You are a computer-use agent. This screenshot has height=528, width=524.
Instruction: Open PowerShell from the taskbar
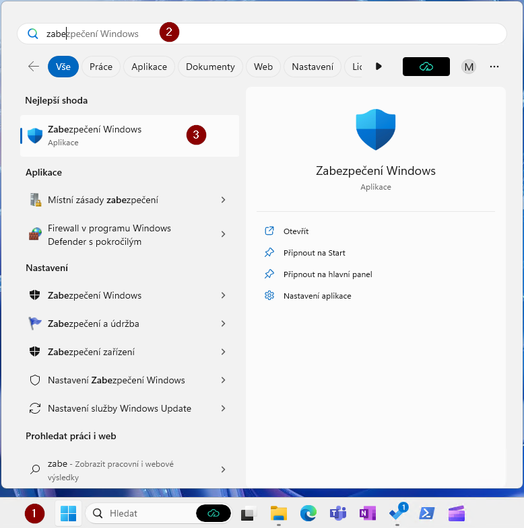click(x=427, y=513)
